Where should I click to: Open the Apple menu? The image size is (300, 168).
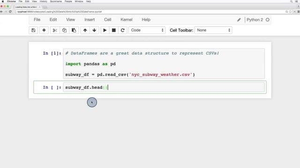point(3,1)
